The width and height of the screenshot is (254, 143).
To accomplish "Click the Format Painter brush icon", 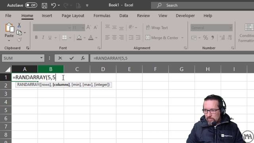I will tap(19, 40).
